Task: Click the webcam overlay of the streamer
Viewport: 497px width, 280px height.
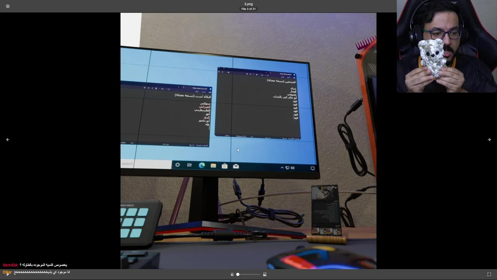Action: (447, 46)
